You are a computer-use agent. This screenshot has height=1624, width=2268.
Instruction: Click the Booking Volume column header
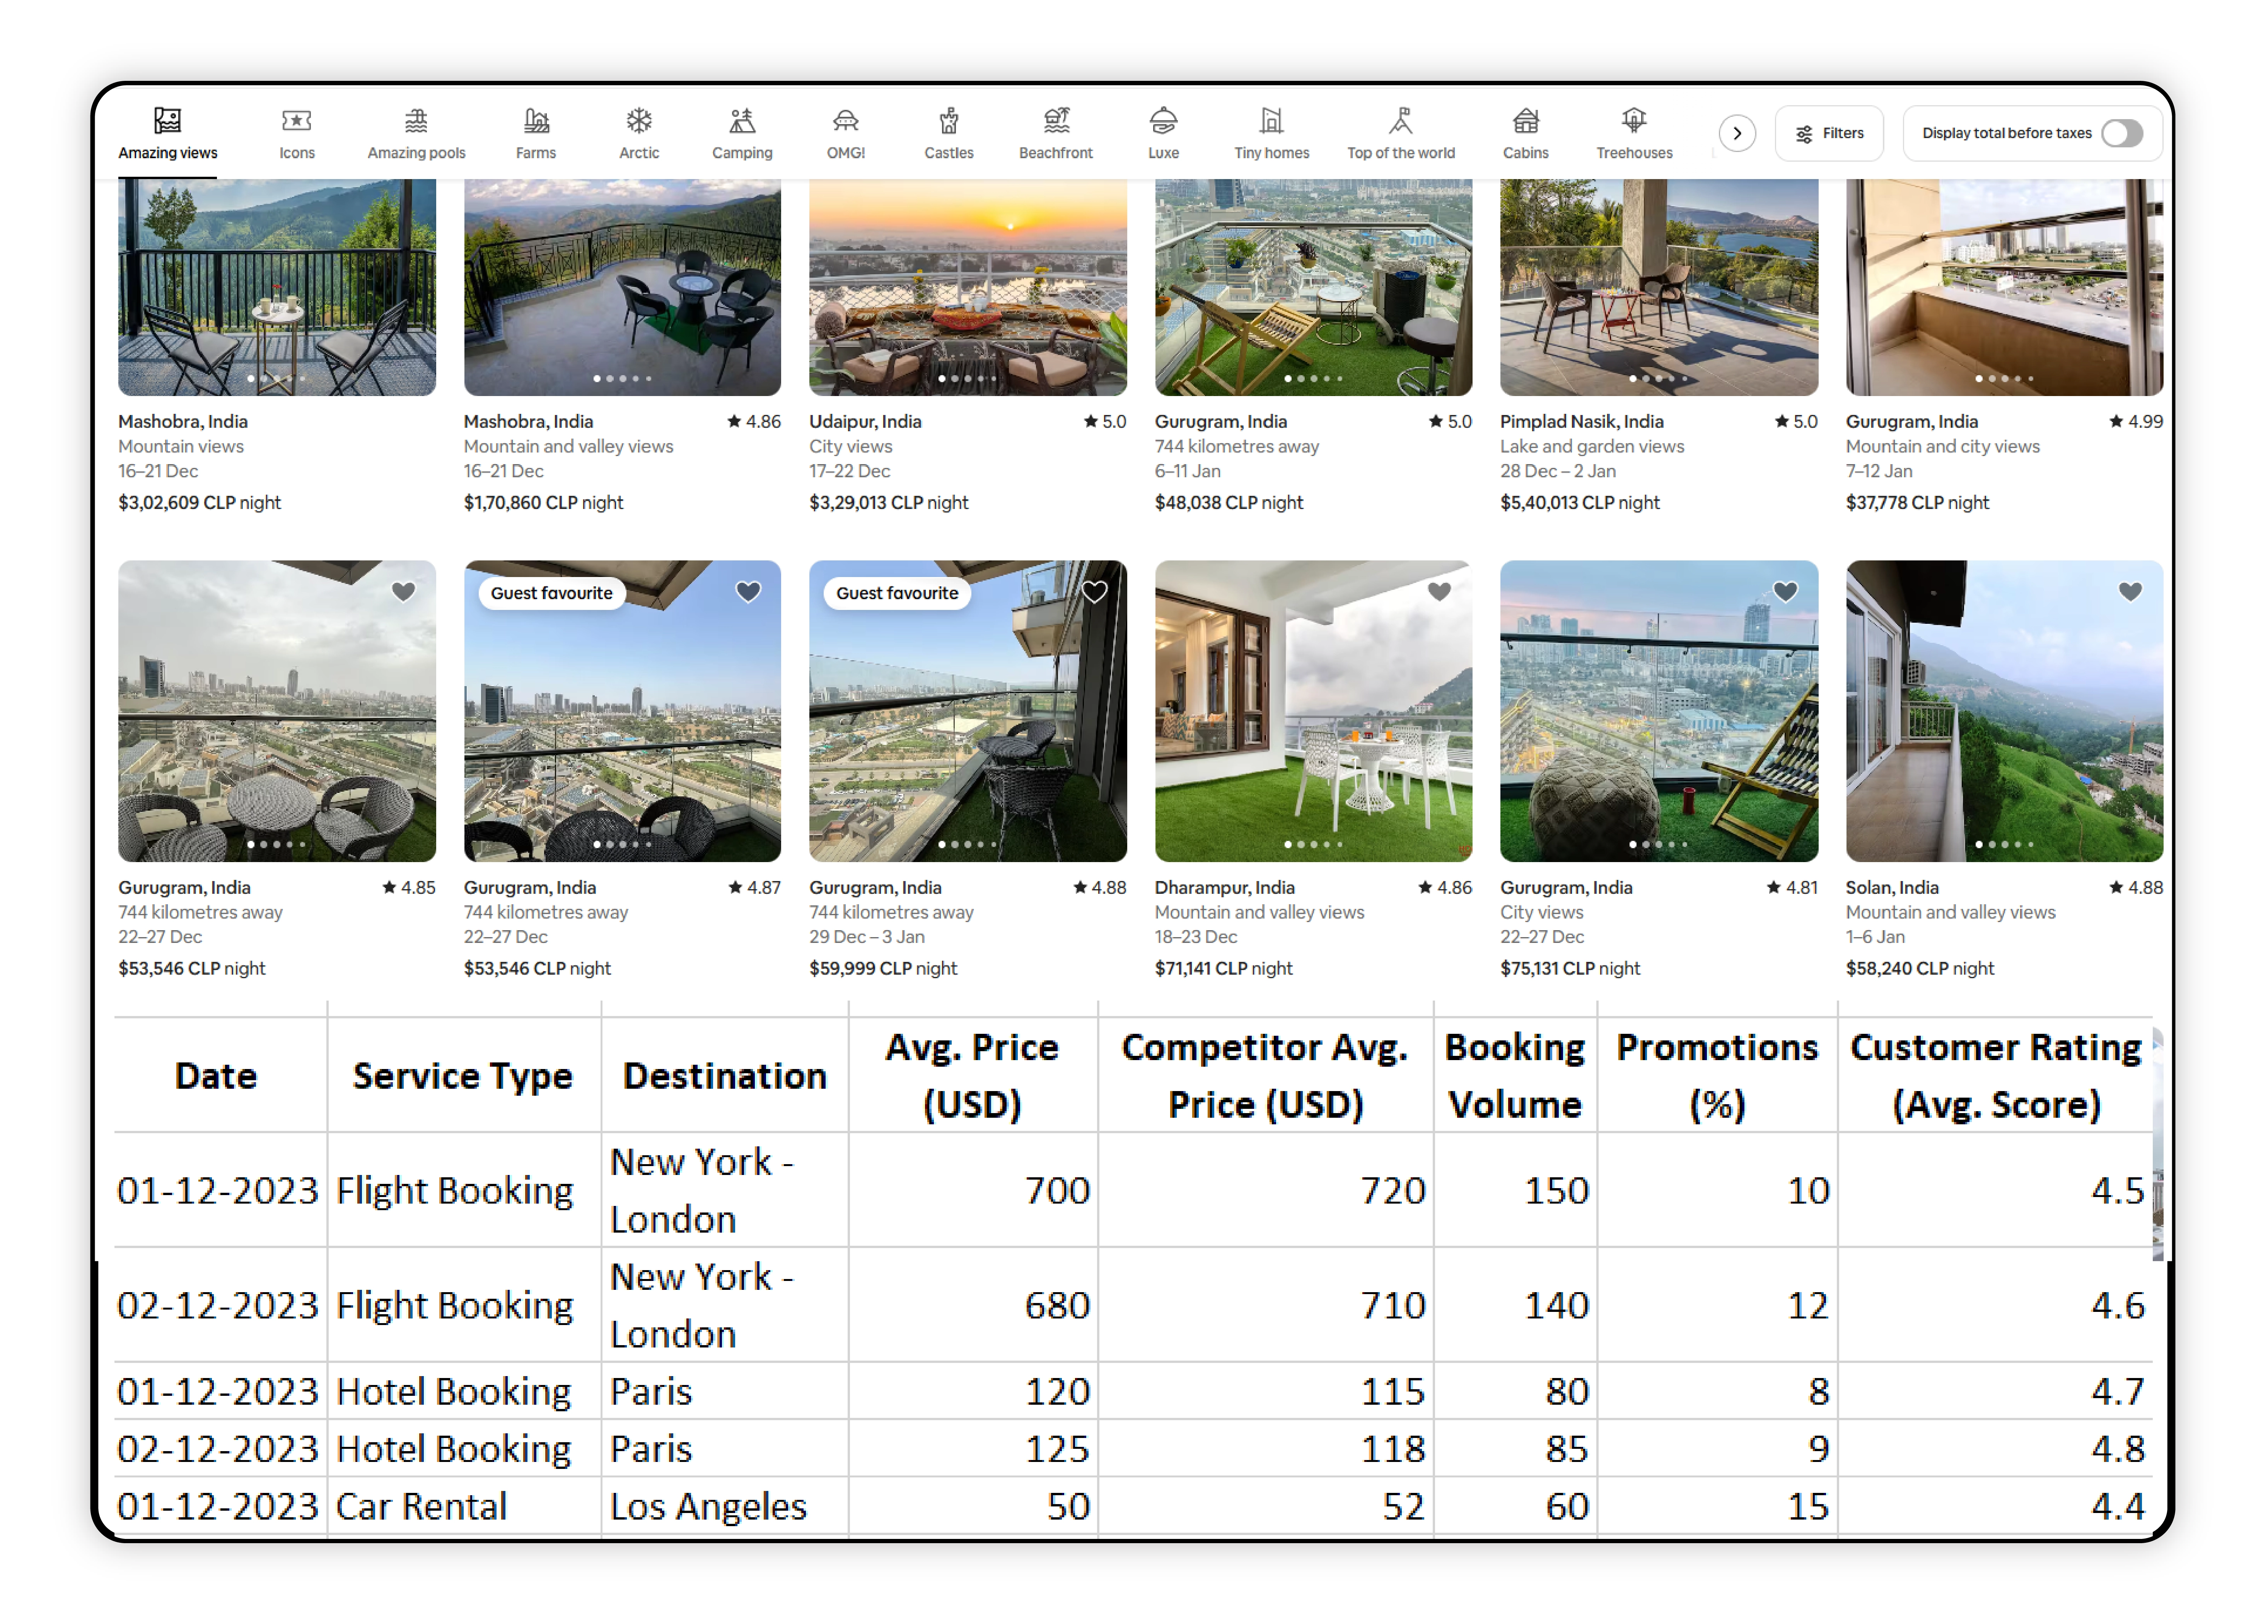click(x=1515, y=1076)
